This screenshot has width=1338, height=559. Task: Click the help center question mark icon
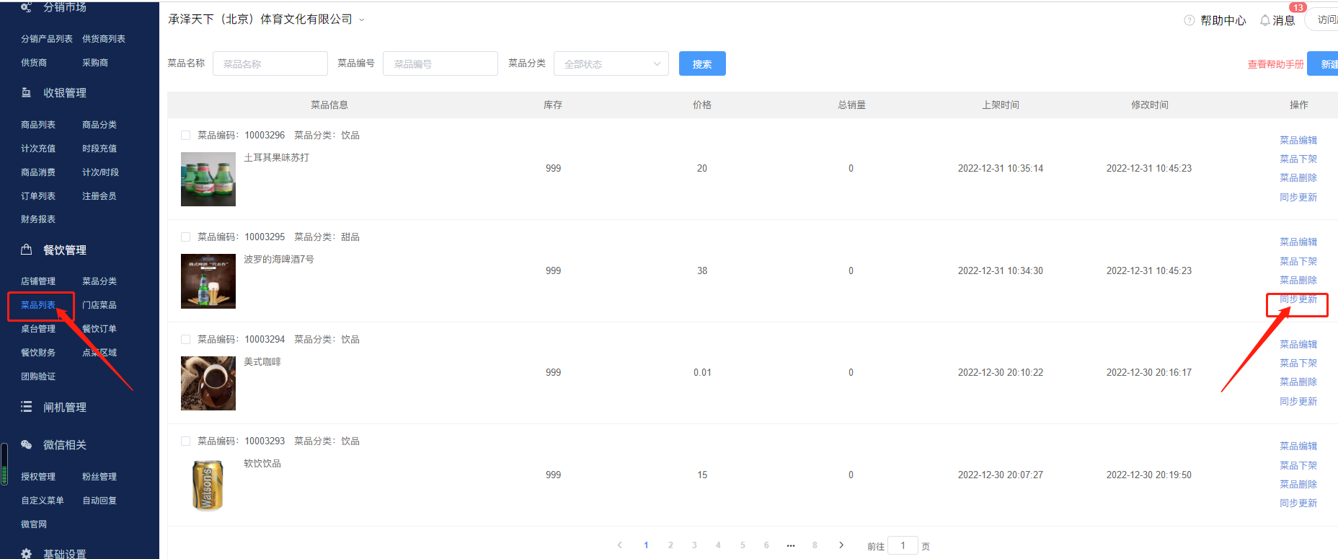point(1189,20)
